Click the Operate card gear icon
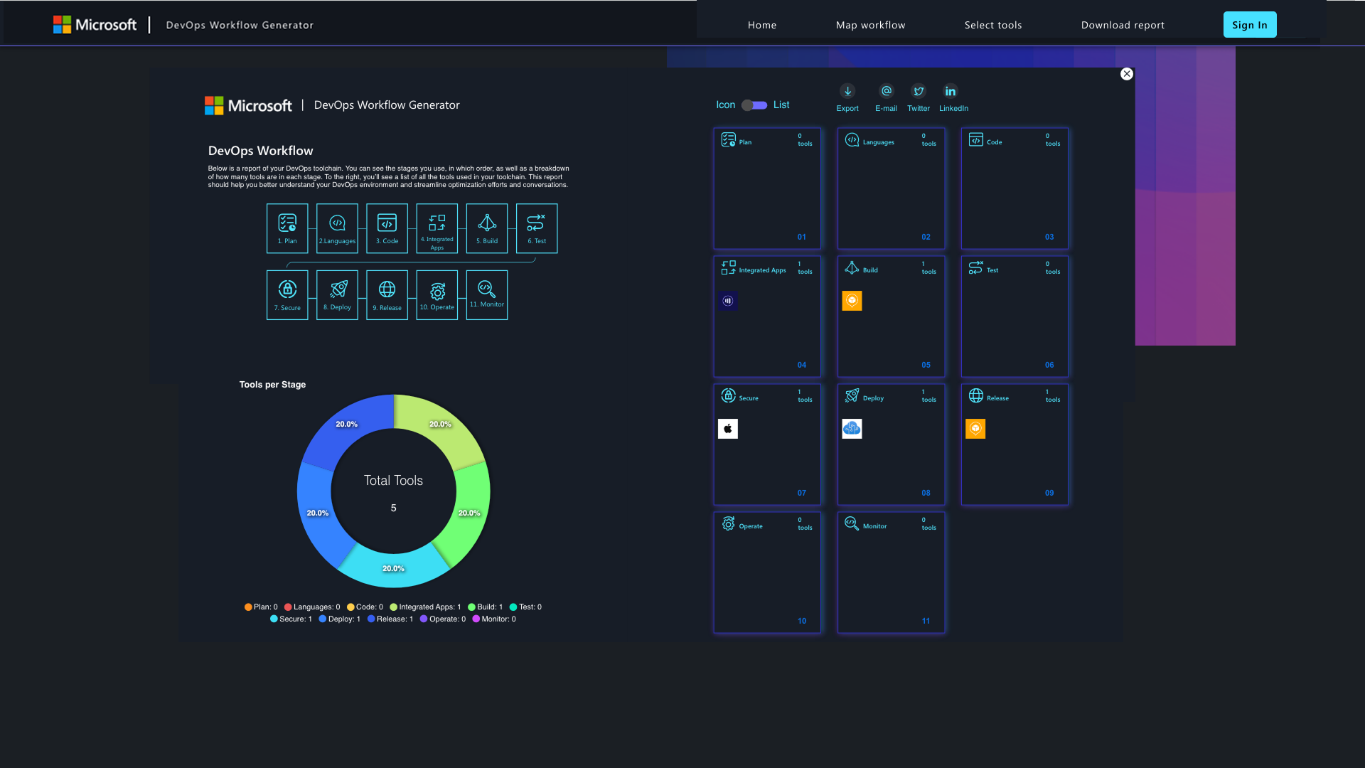 click(728, 523)
